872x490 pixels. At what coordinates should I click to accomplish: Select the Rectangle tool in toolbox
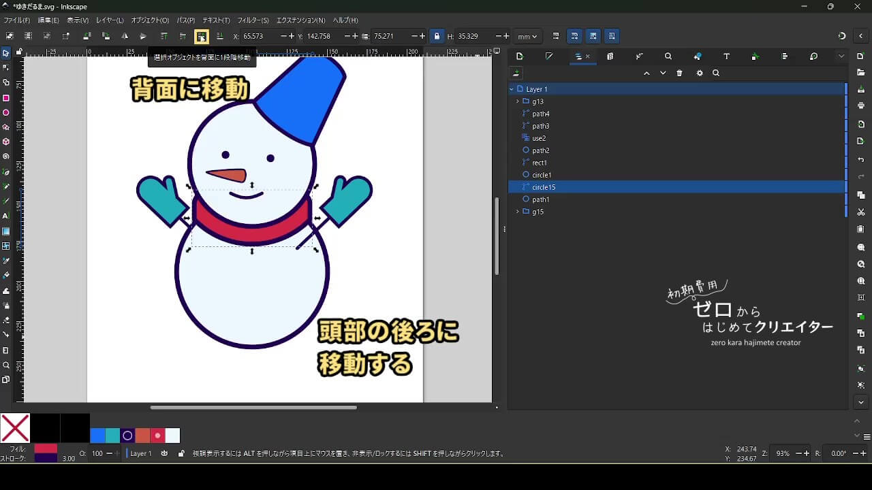[x=6, y=98]
